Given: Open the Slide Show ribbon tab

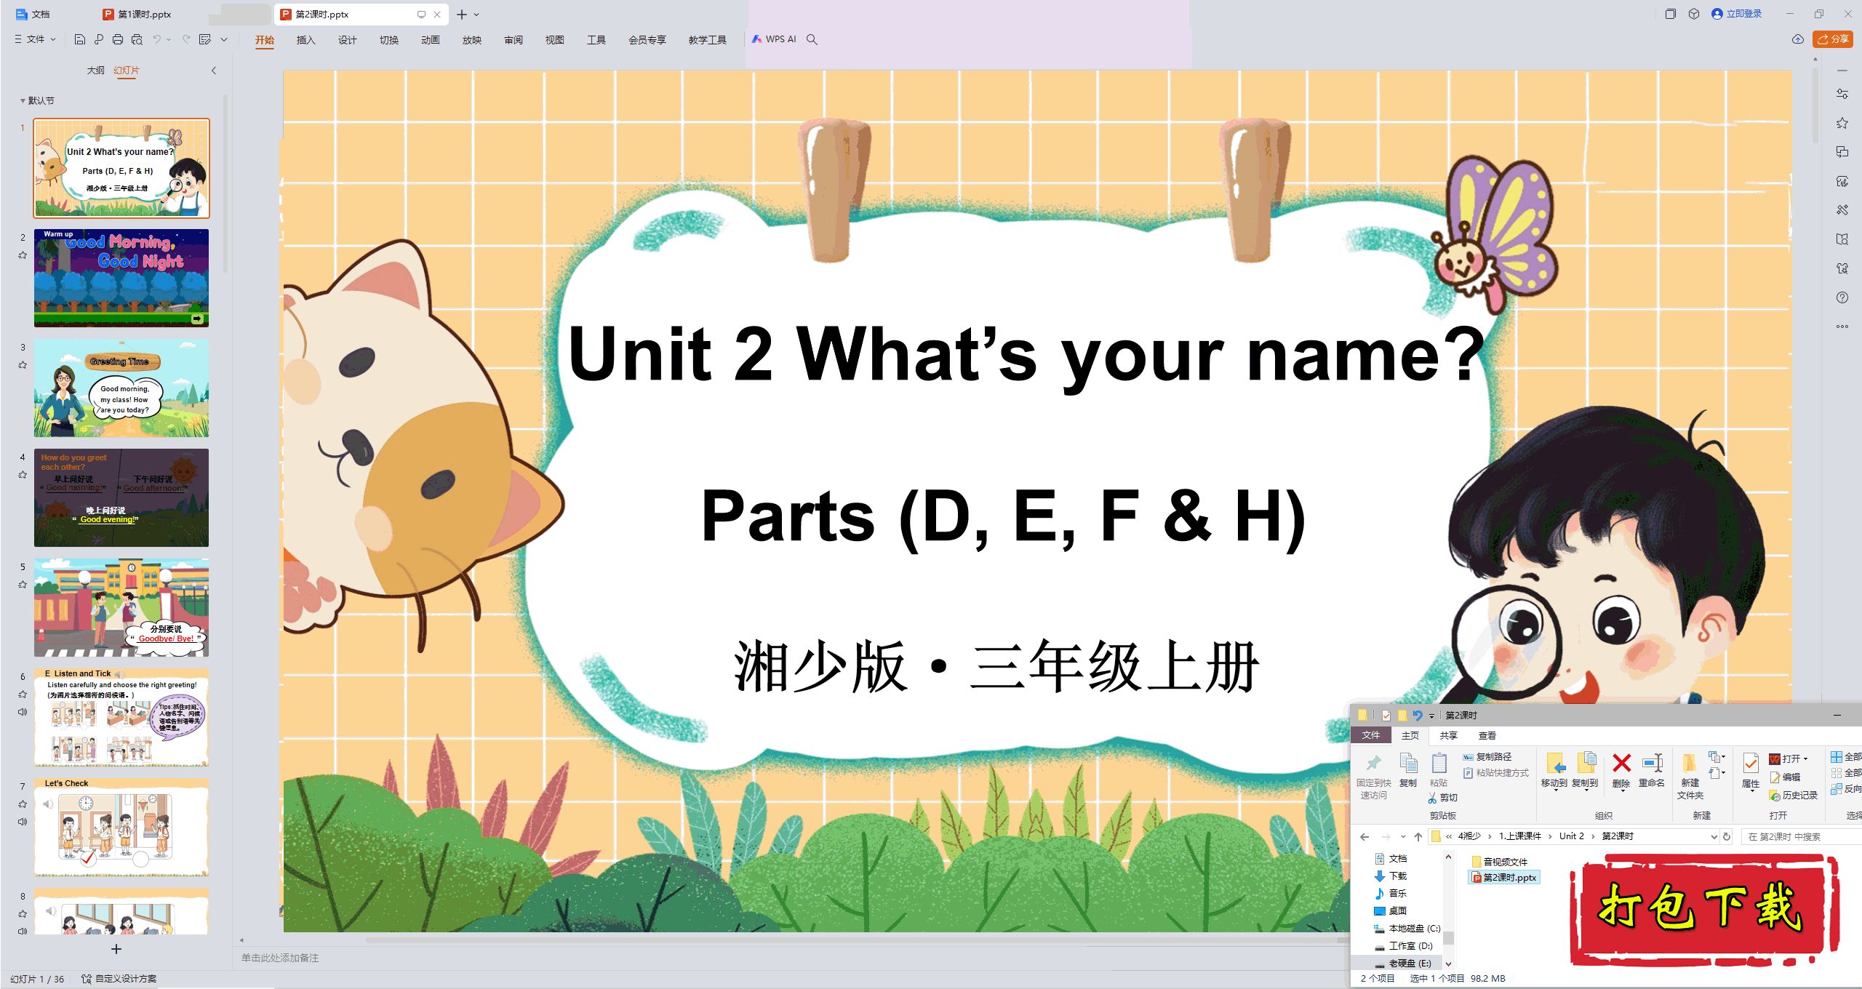Looking at the screenshot, I should coord(471,40).
